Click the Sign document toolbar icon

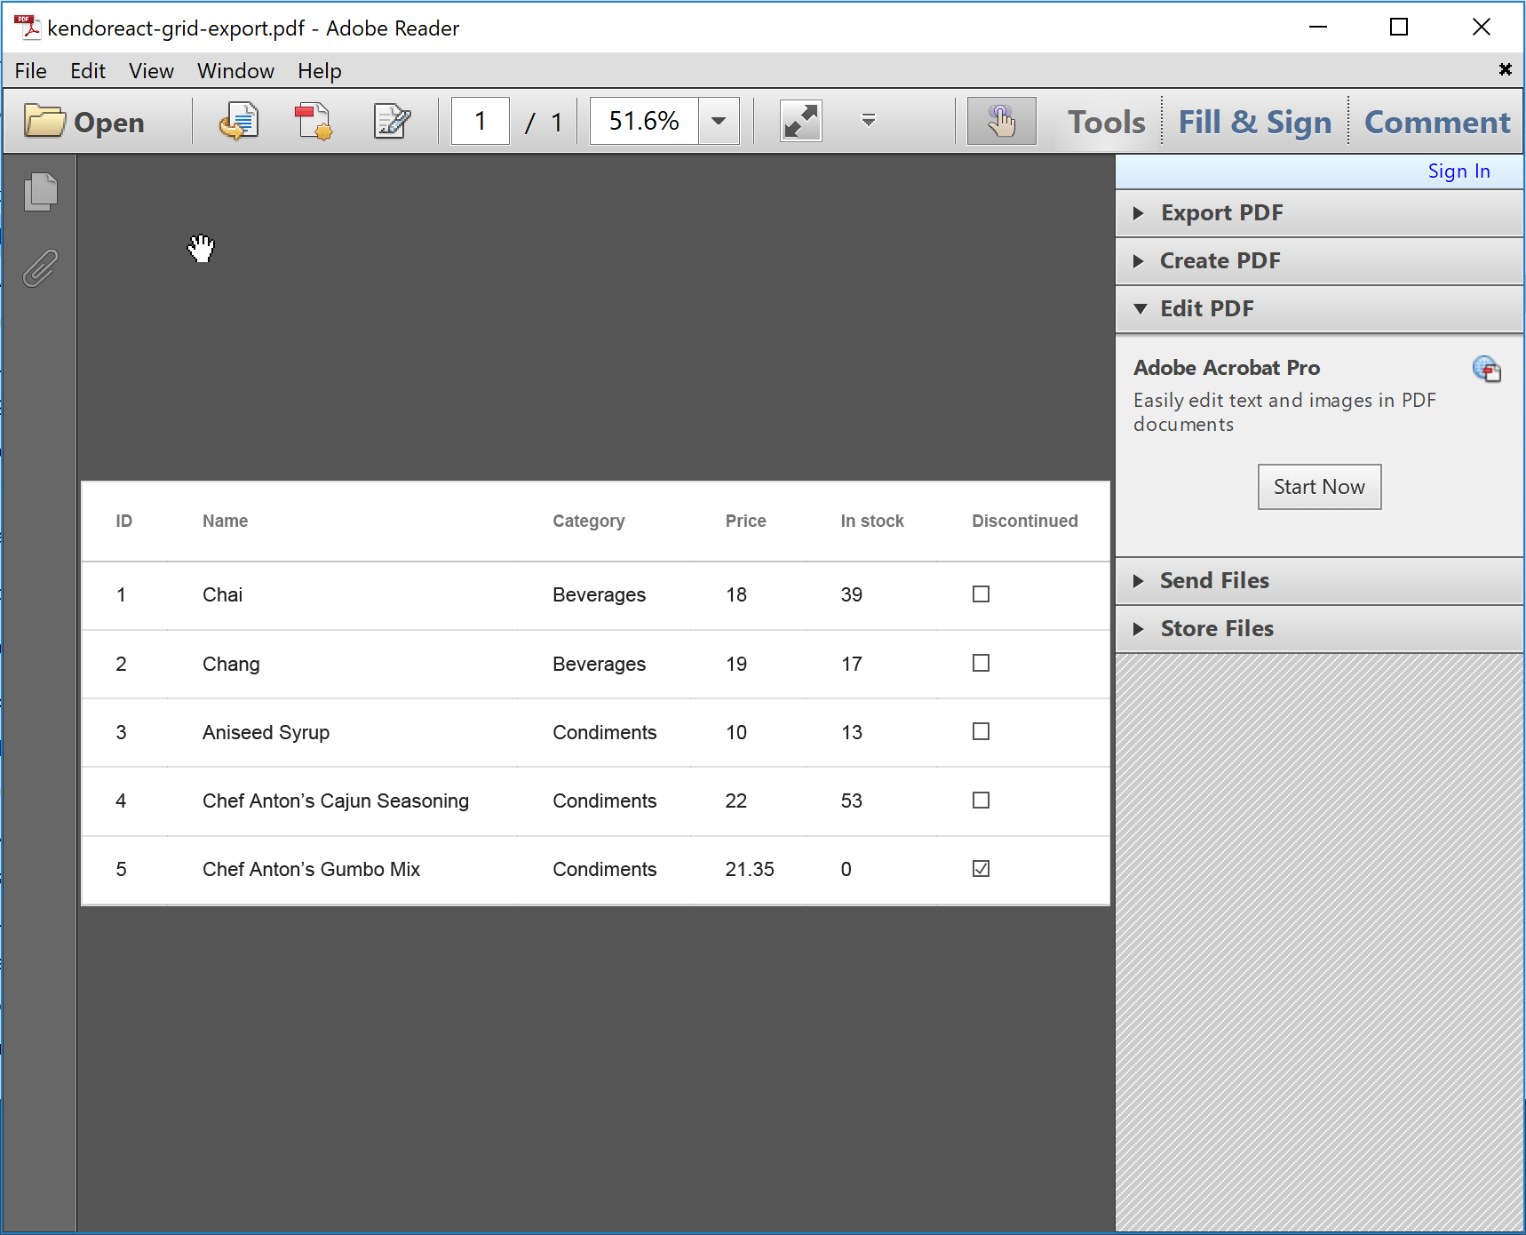point(391,121)
